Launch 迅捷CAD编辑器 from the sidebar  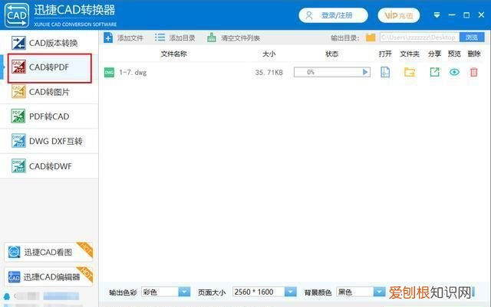point(48,276)
